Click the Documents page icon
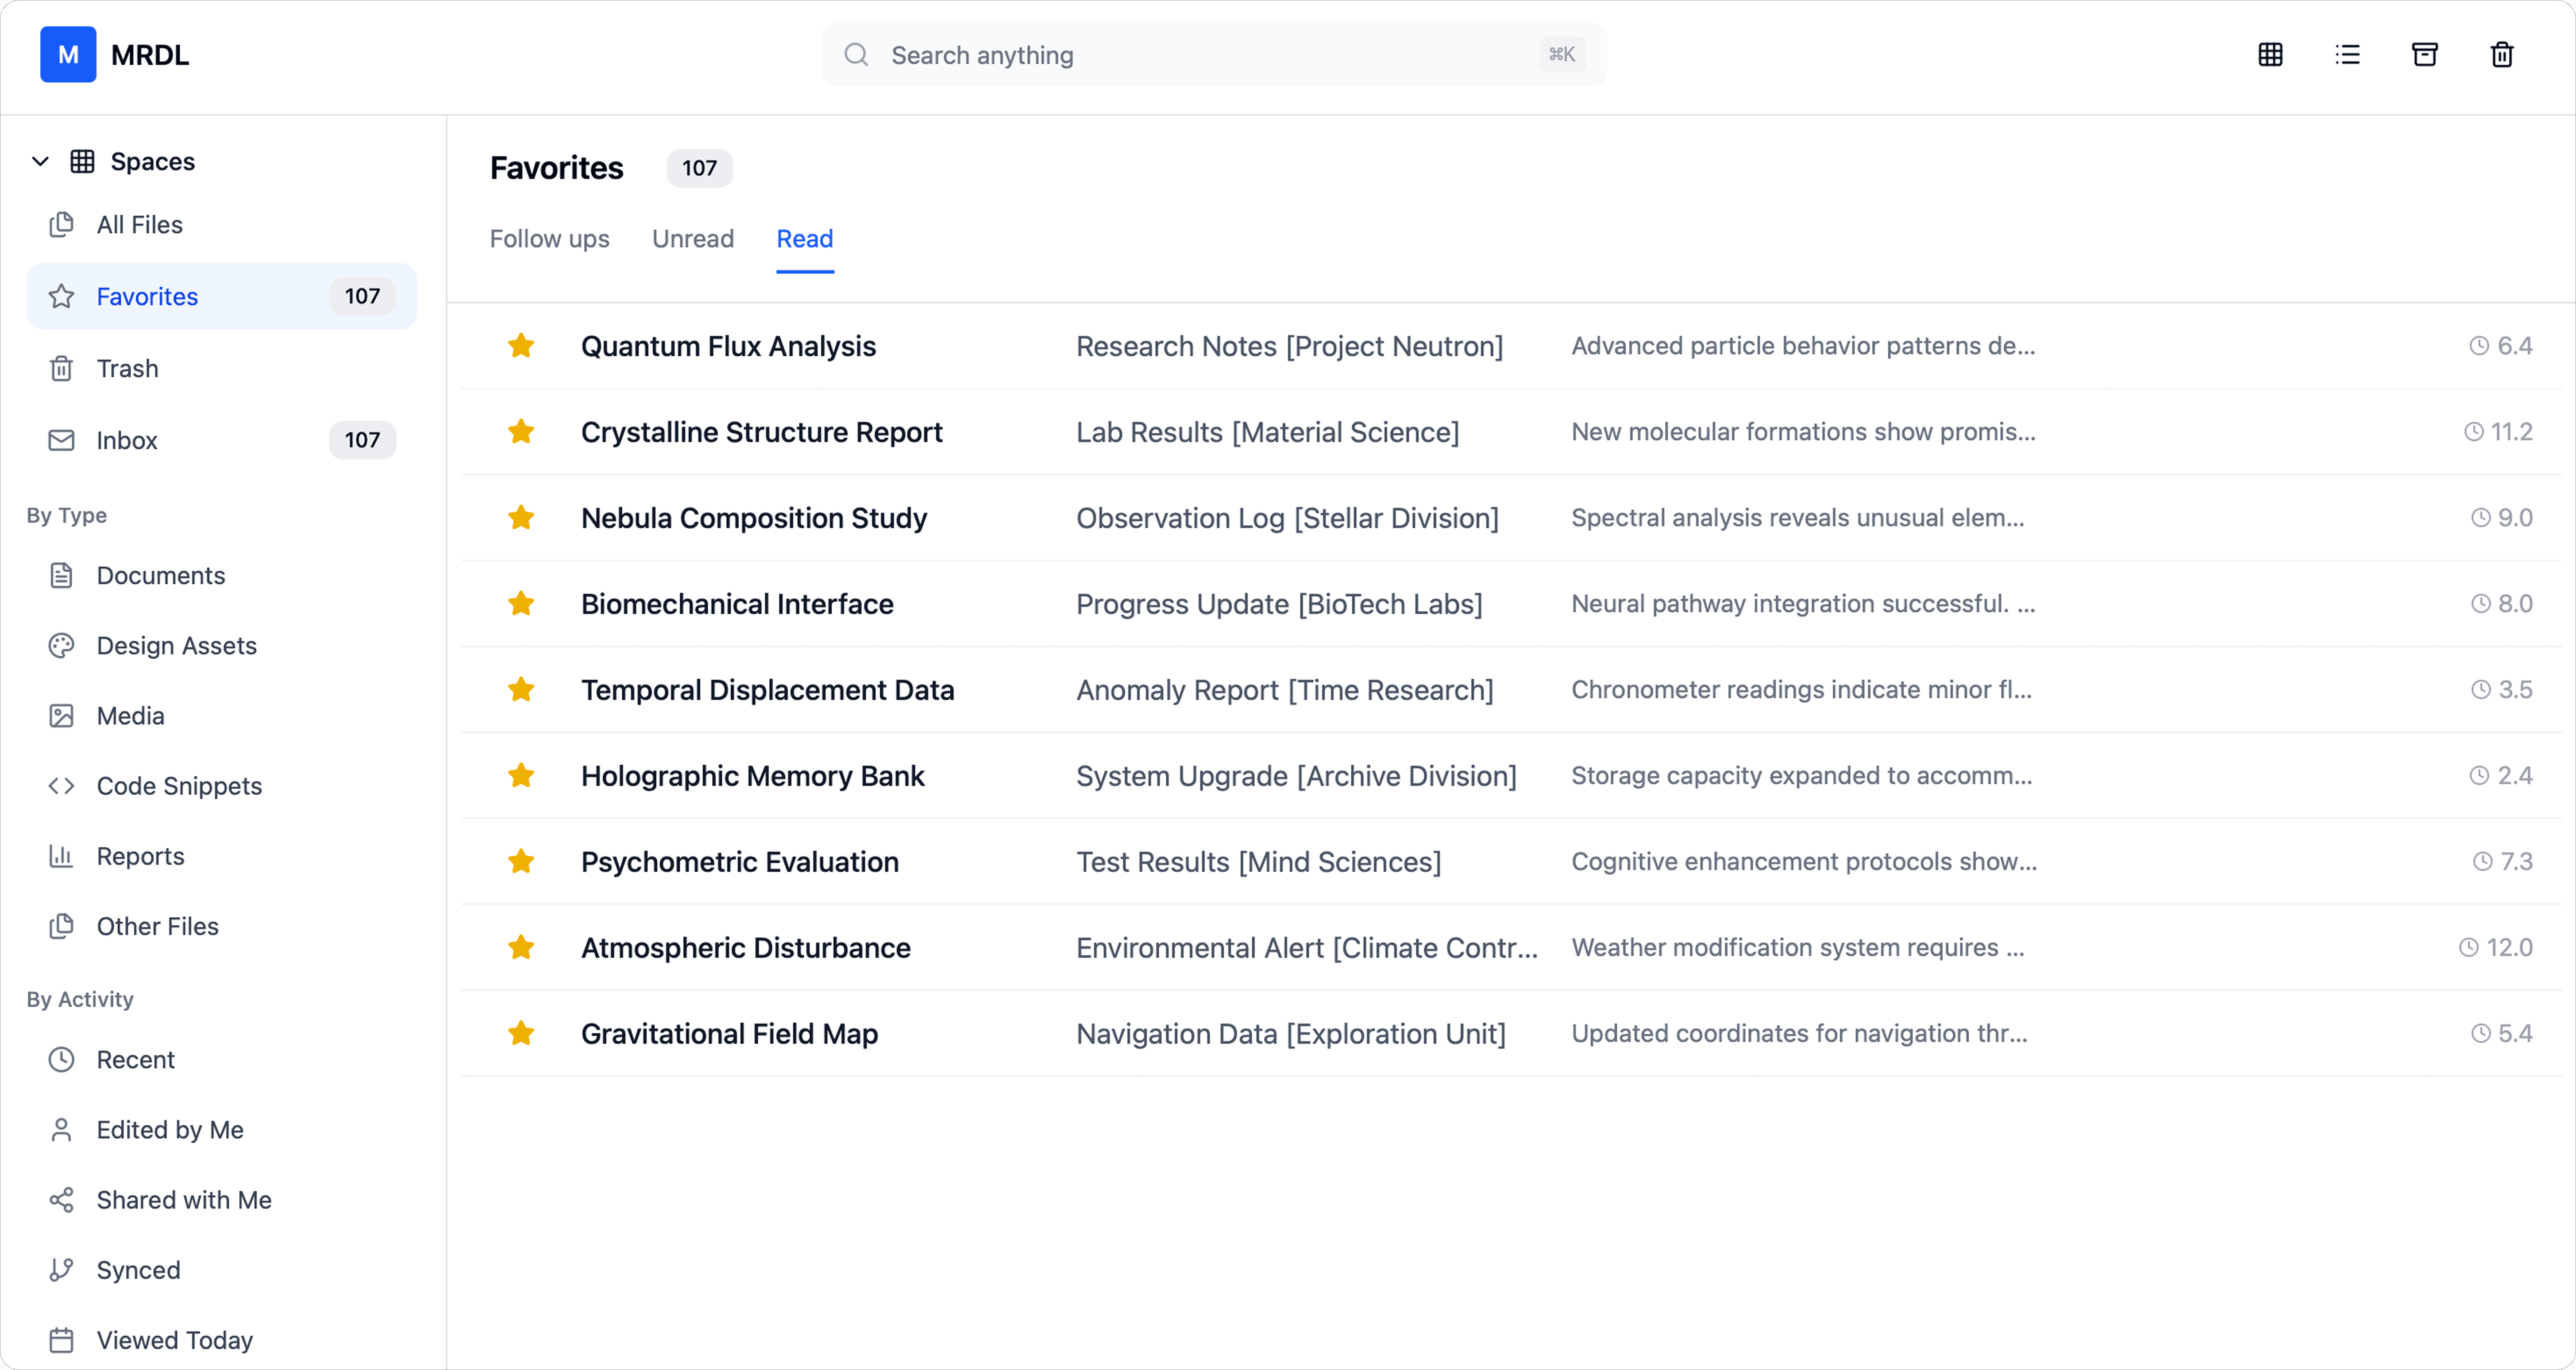 click(x=61, y=576)
